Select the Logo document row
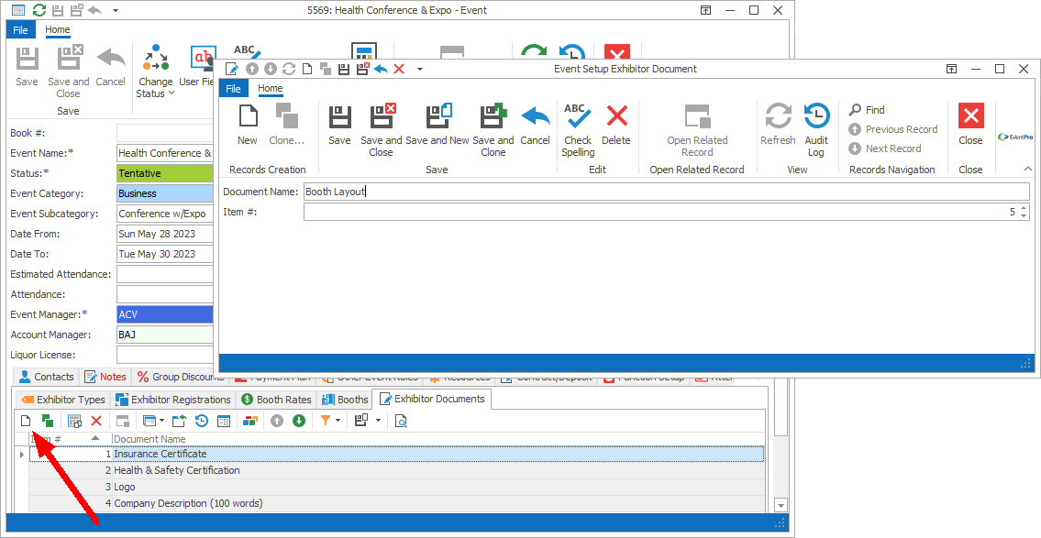The image size is (1041, 538). [x=396, y=487]
